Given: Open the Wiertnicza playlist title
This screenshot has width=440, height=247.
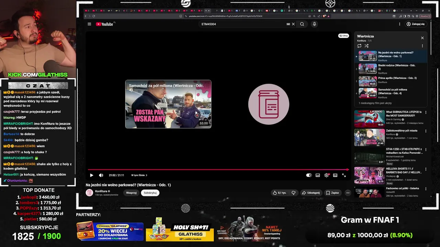Looking at the screenshot, I should pyautogui.click(x=365, y=36).
